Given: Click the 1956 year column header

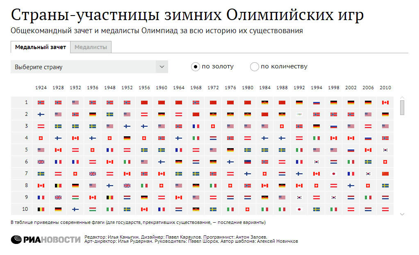Looking at the screenshot, I should point(144,88).
